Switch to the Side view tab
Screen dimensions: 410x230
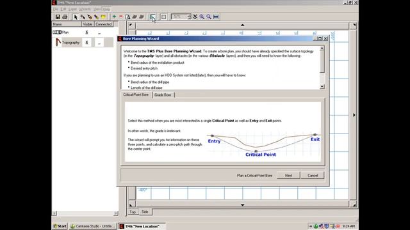pyautogui.click(x=145, y=211)
